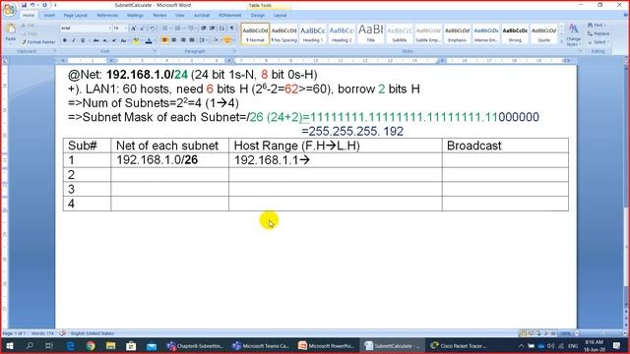Switch to References tab
This screenshot has height=354, width=630.
coord(107,16)
